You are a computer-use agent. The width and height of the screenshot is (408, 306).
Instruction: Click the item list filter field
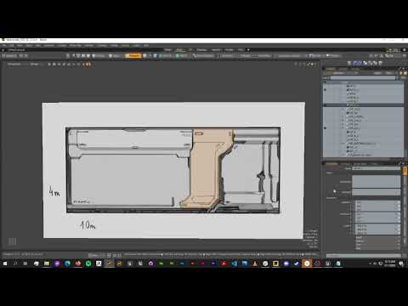[364, 77]
